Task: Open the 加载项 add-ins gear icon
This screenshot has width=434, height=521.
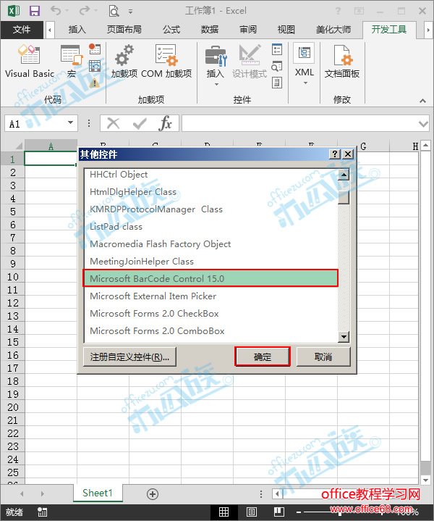Action: tap(124, 62)
